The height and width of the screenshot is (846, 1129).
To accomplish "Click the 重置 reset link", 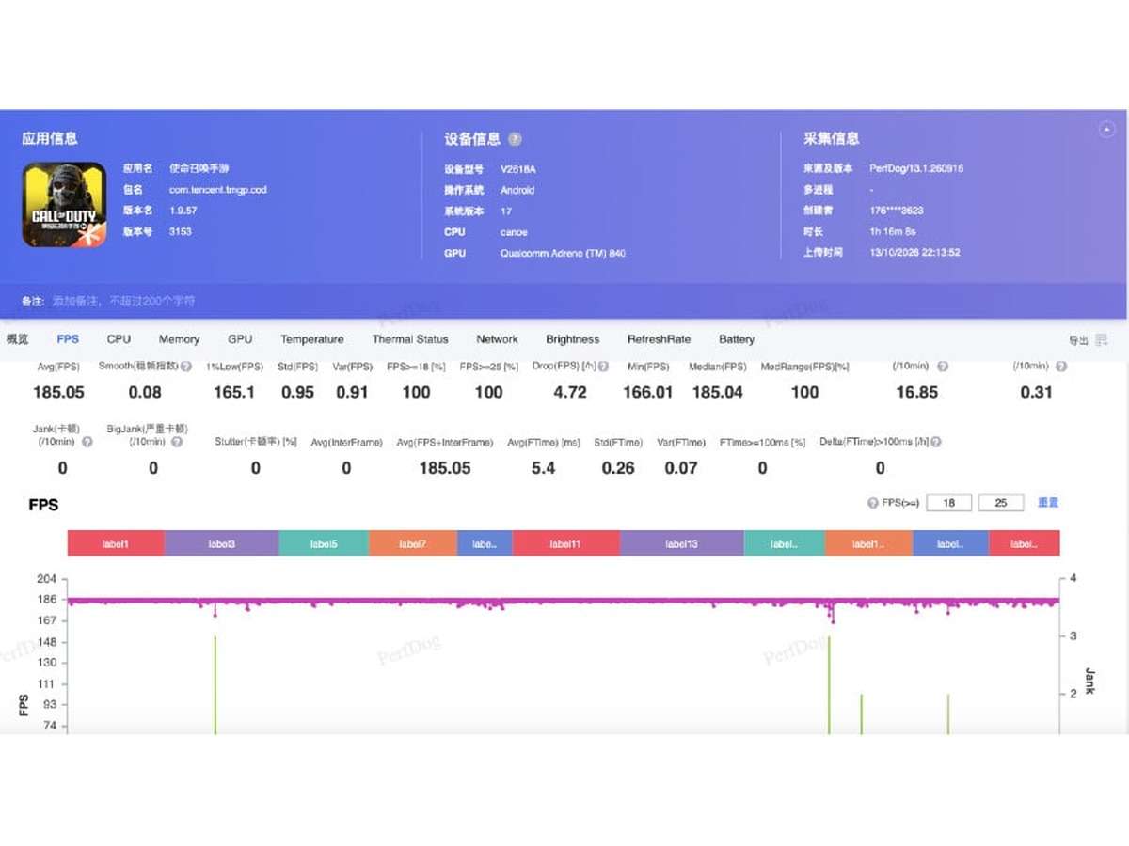I will pos(1048,503).
